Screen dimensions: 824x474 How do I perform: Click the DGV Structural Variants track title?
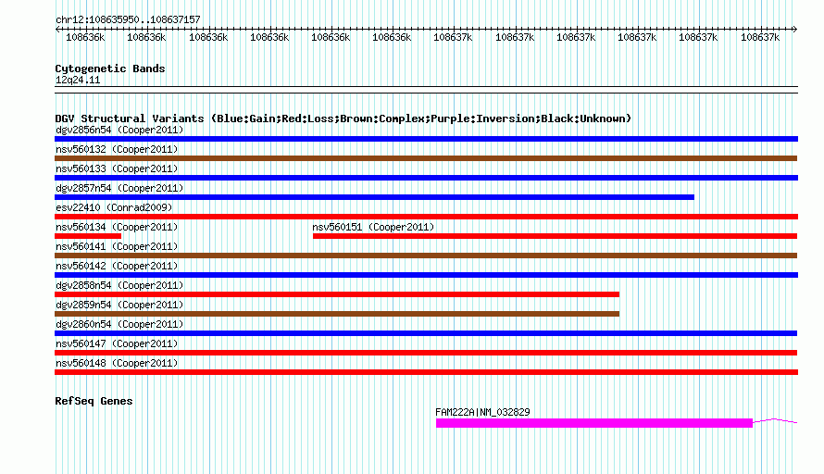click(343, 118)
